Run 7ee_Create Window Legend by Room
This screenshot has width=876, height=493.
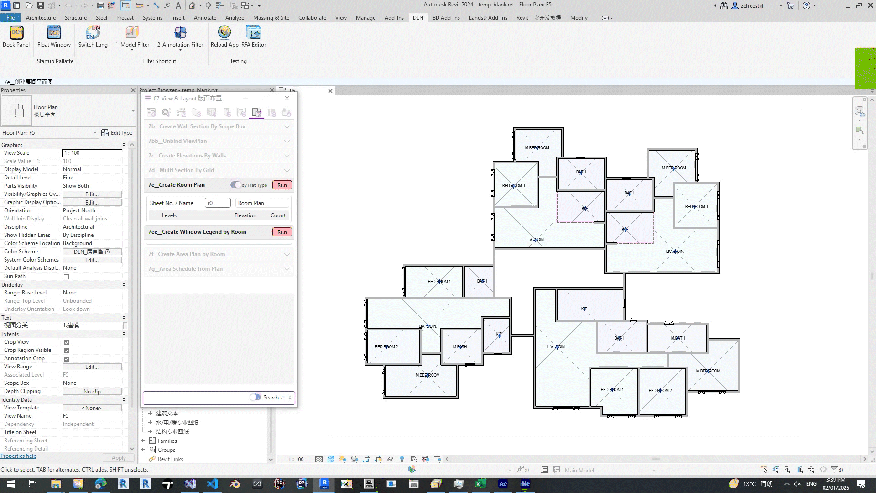click(x=282, y=232)
